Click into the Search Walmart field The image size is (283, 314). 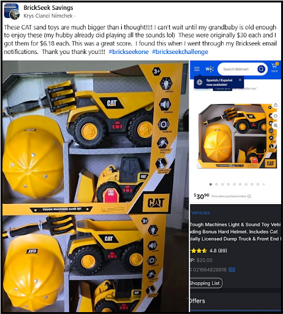coord(238,69)
